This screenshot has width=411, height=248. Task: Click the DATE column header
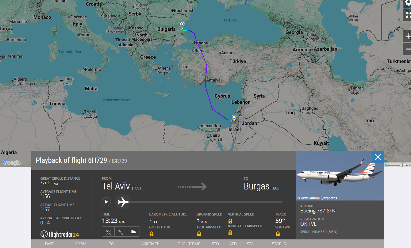click(50, 244)
